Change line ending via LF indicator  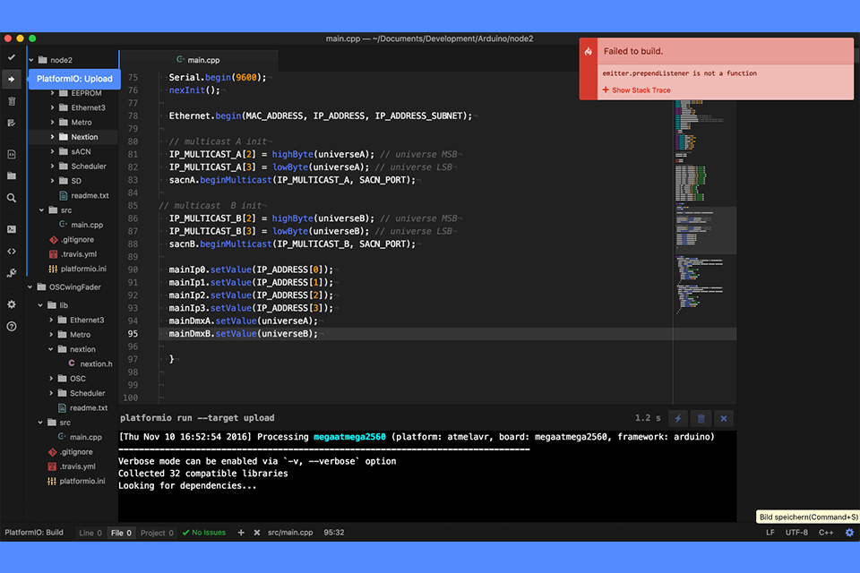pos(770,533)
